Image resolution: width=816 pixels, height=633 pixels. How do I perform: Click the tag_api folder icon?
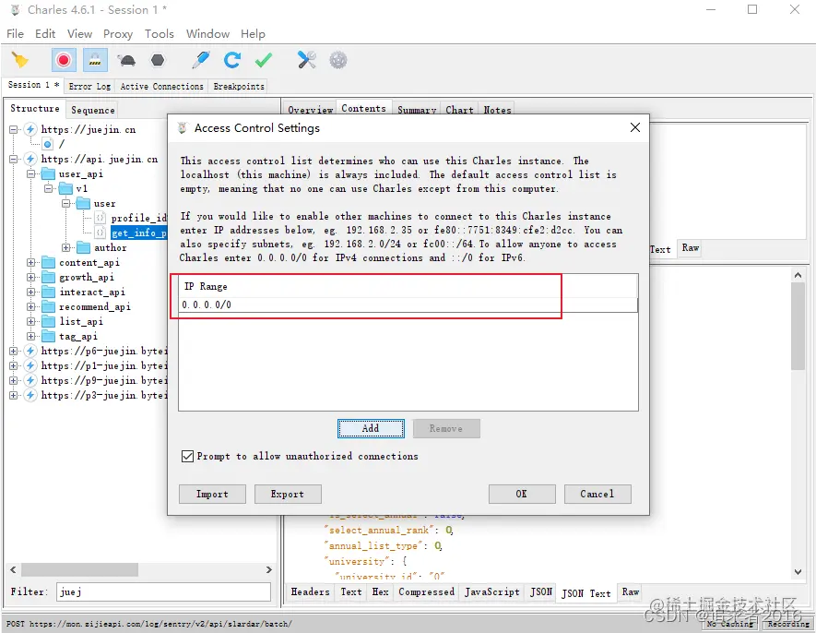[48, 336]
